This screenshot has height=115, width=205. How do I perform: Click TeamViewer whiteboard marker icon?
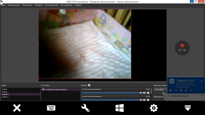[x=186, y=90]
